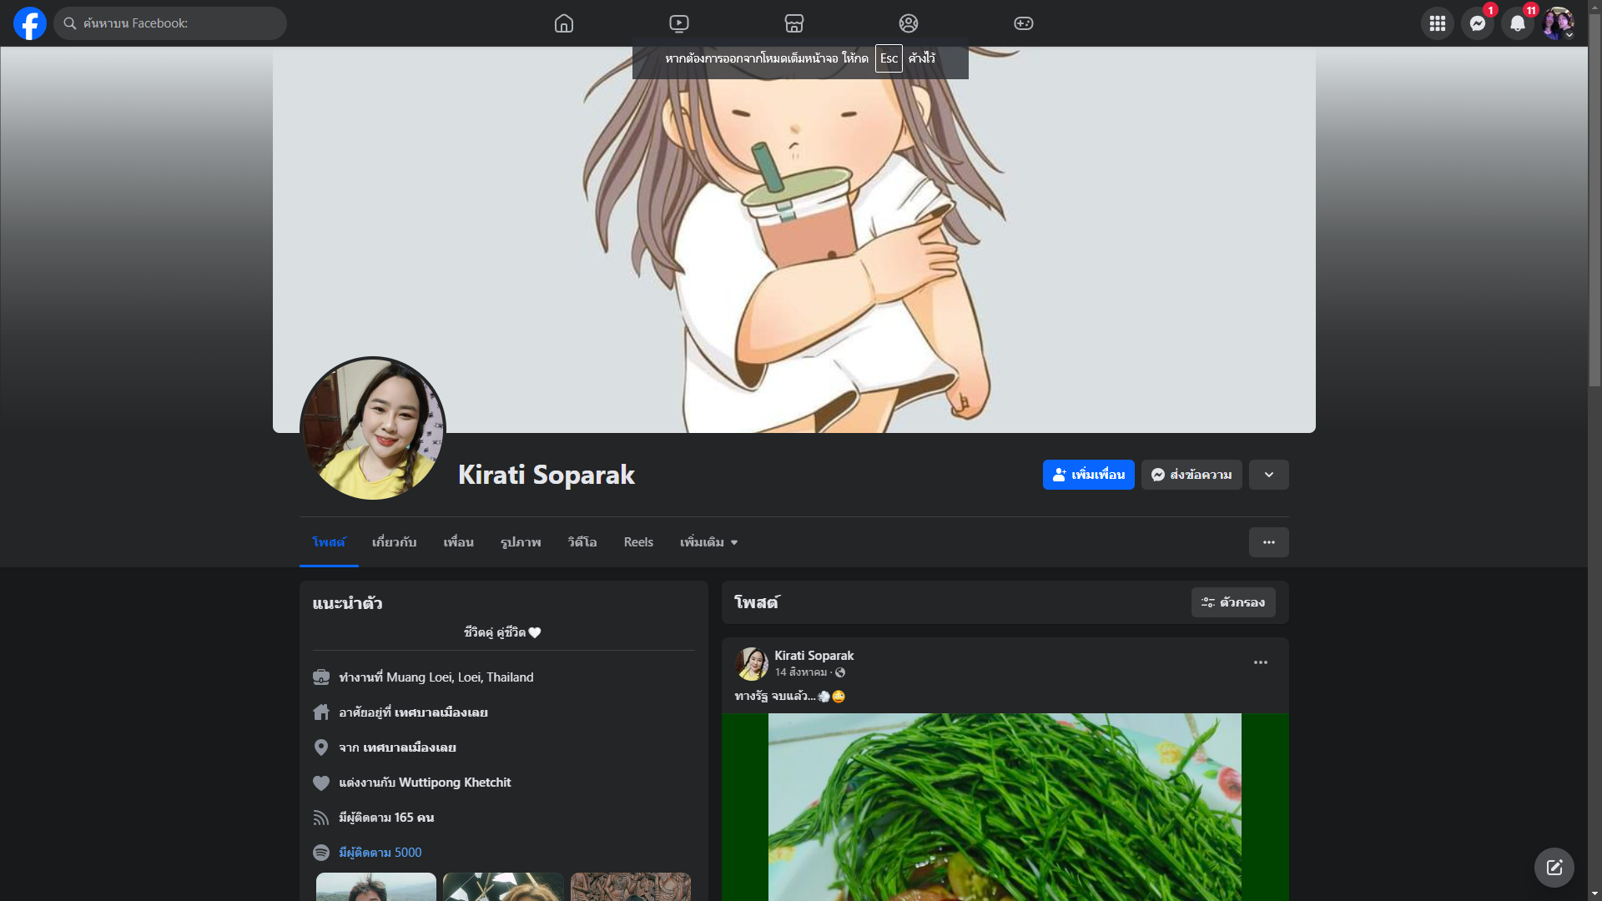Switch to the Reels tab
This screenshot has height=901, width=1602.
pos(638,542)
